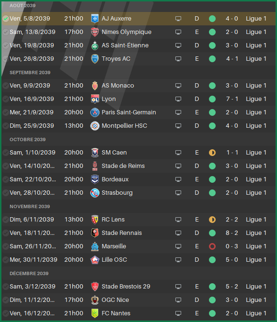Image resolution: width=277 pixels, height=322 pixels.
Task: Toggle the checkmark for the 5/8/2039 Auxerre match
Action: [6, 19]
